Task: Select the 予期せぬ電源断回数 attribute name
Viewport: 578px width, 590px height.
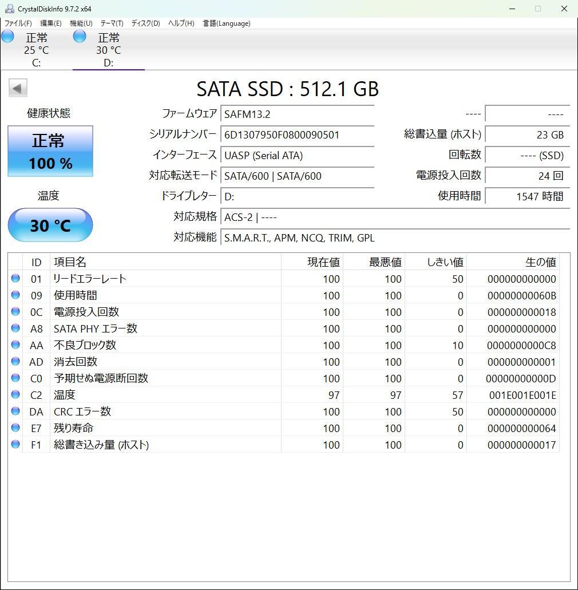Action: coord(101,378)
